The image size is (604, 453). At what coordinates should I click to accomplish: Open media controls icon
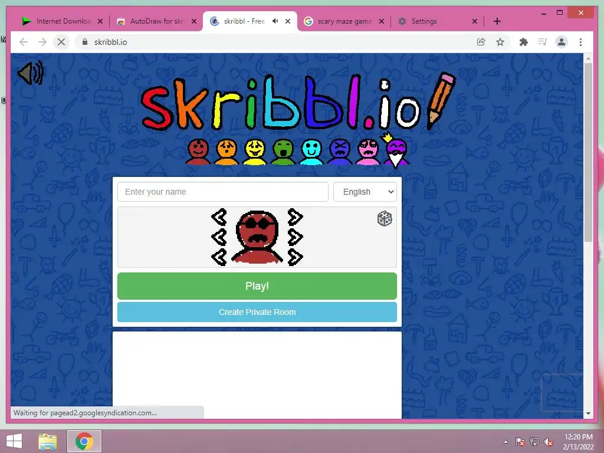tap(543, 42)
